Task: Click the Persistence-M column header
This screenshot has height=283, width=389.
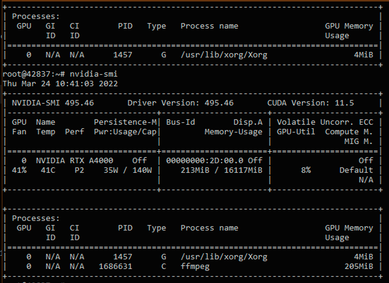Action: tap(125, 122)
